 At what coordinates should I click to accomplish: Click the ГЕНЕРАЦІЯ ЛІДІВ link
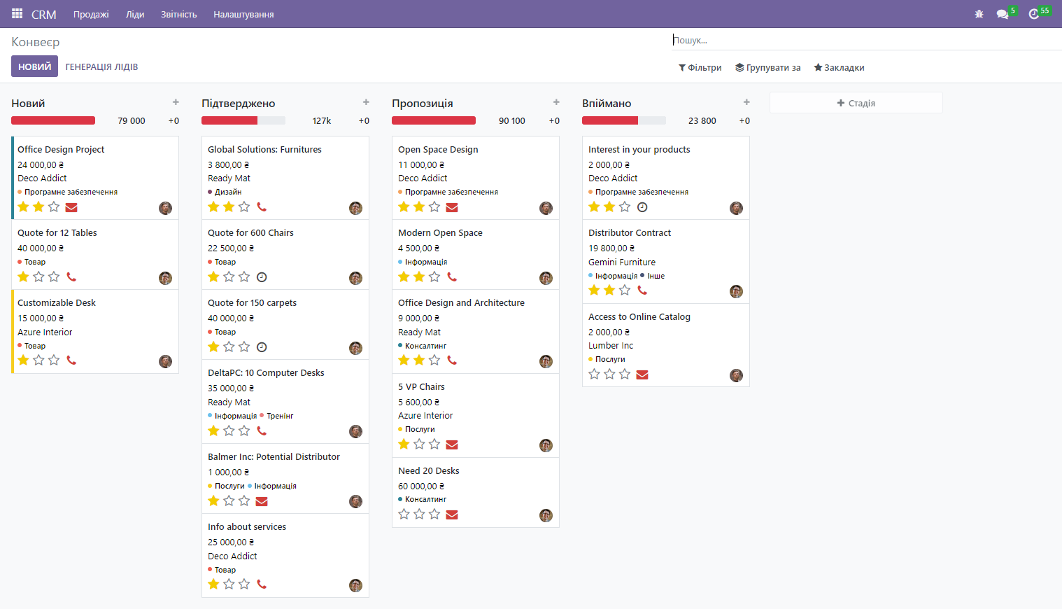tap(102, 66)
